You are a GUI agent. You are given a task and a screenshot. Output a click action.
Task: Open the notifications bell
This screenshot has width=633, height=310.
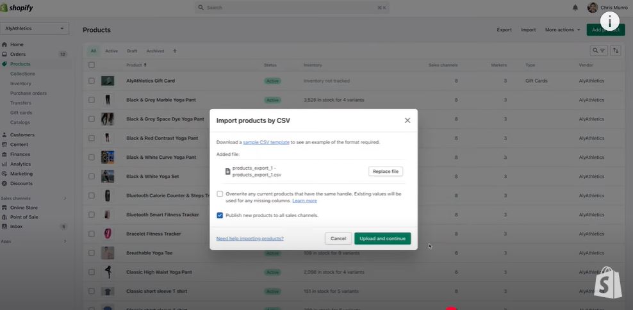[x=575, y=8]
